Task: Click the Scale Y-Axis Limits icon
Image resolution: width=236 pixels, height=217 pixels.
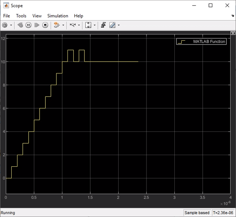Action: pyautogui.click(x=88, y=25)
